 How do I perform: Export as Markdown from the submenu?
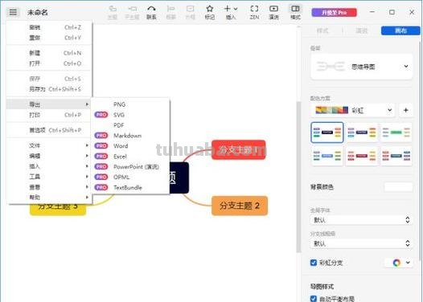point(130,136)
